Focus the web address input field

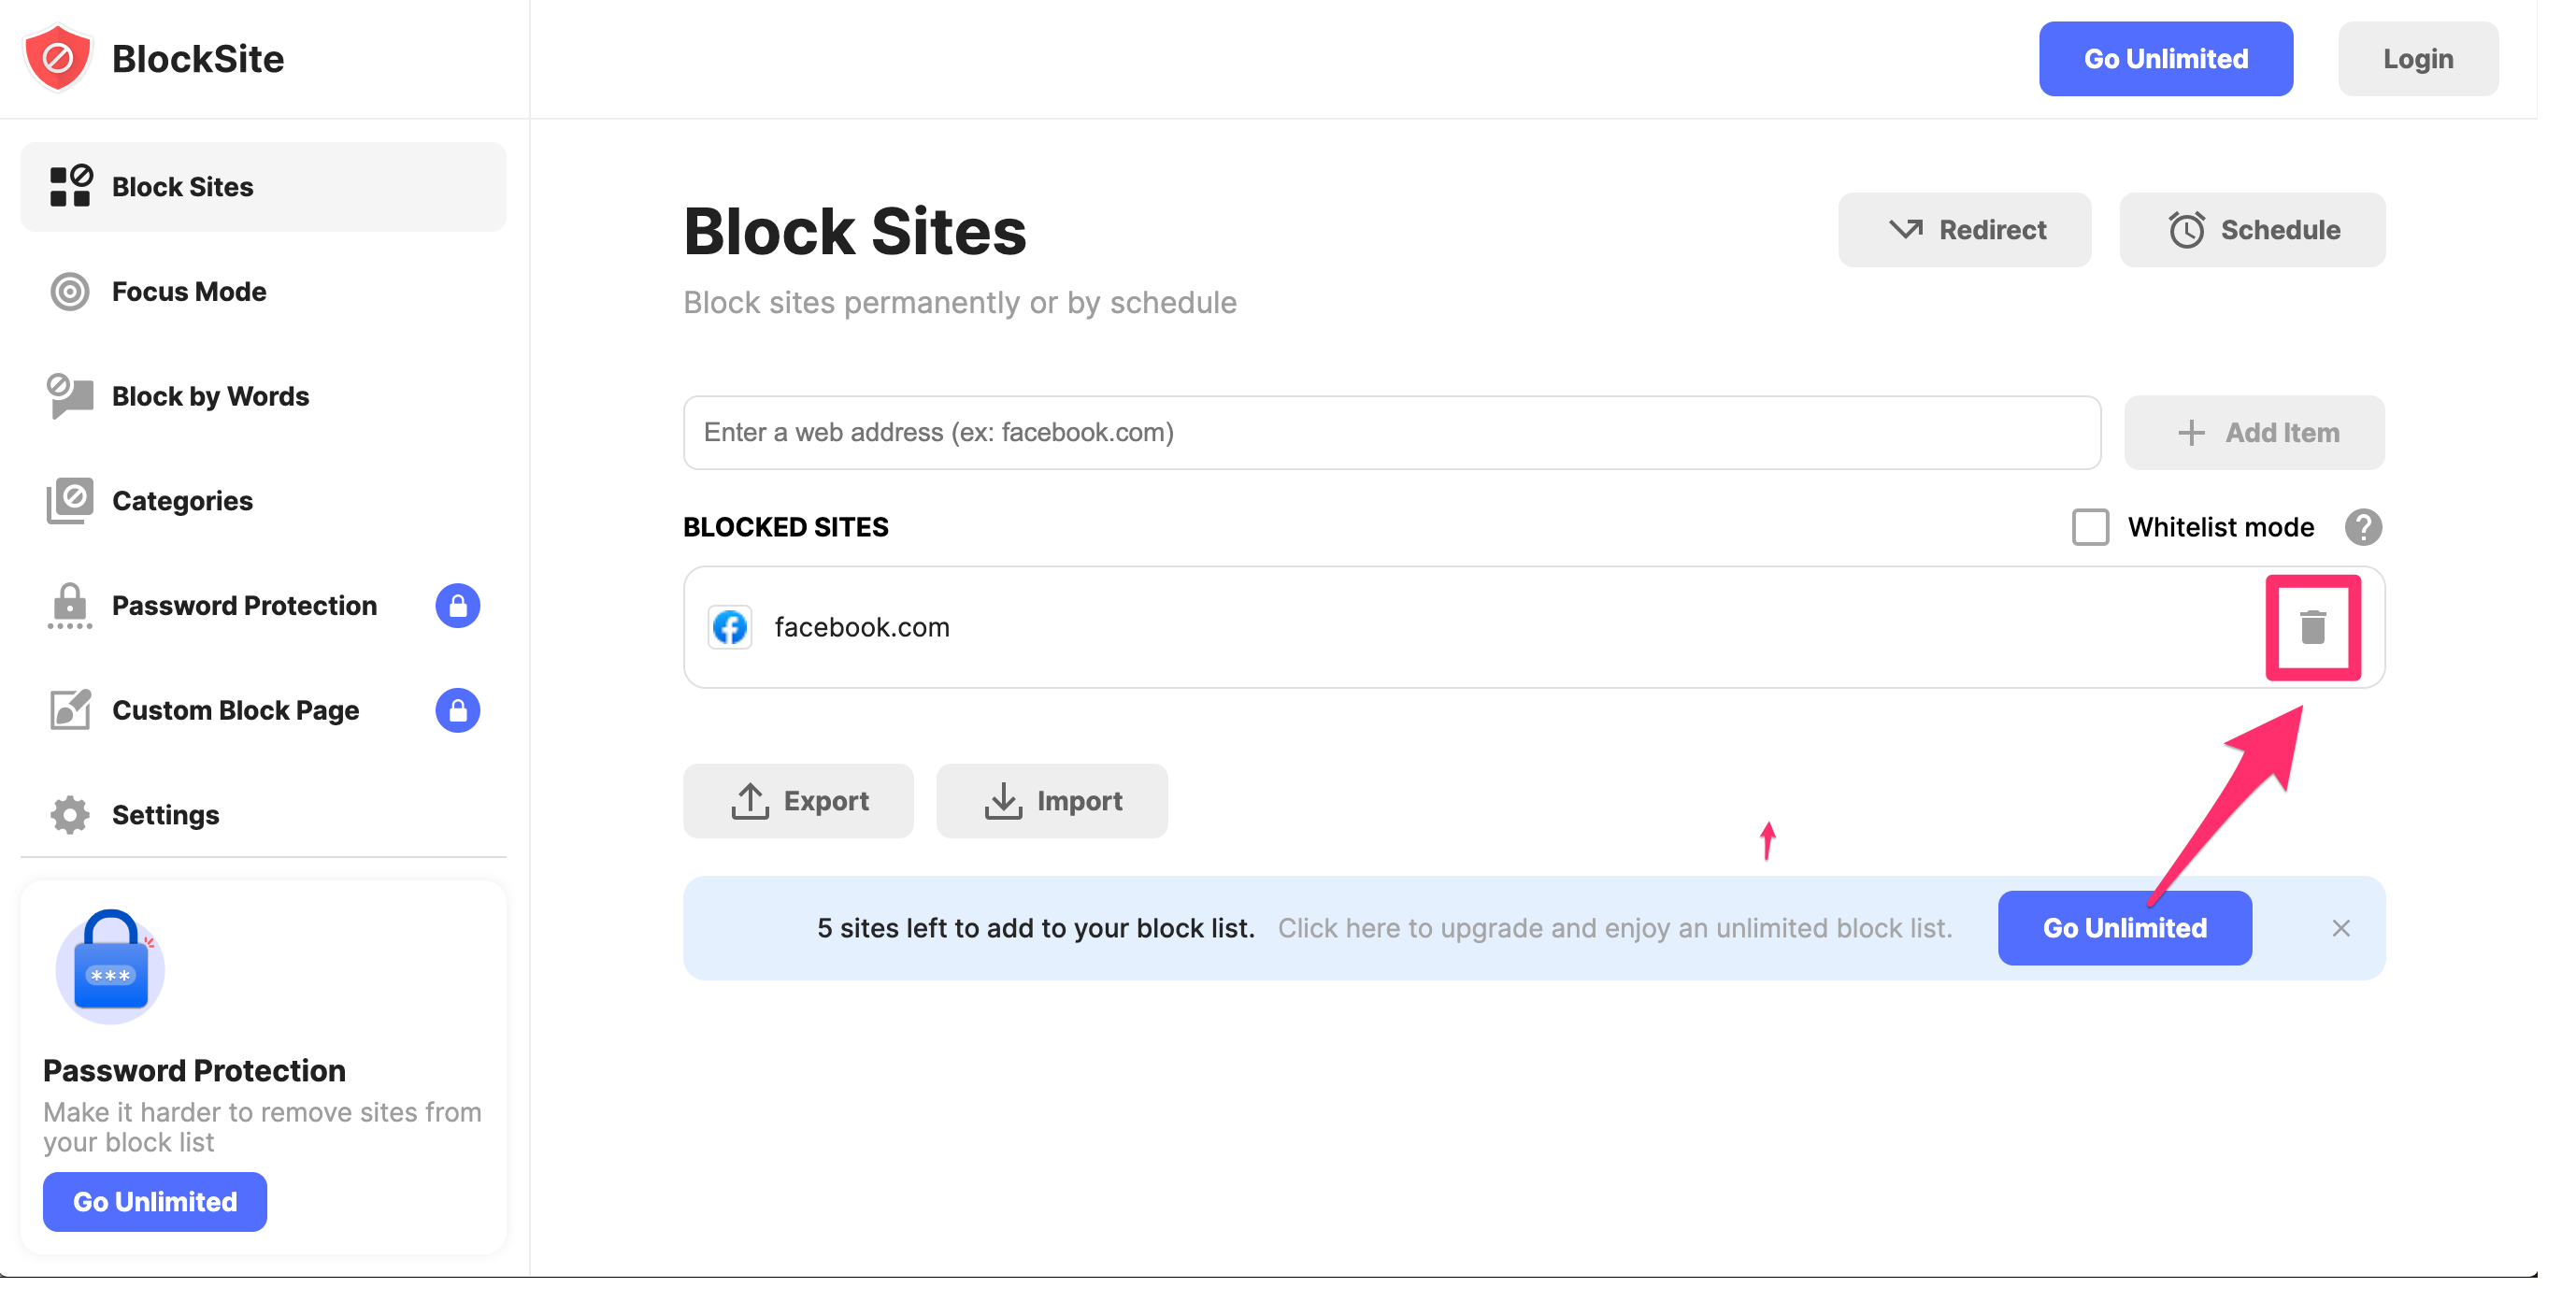(1392, 432)
